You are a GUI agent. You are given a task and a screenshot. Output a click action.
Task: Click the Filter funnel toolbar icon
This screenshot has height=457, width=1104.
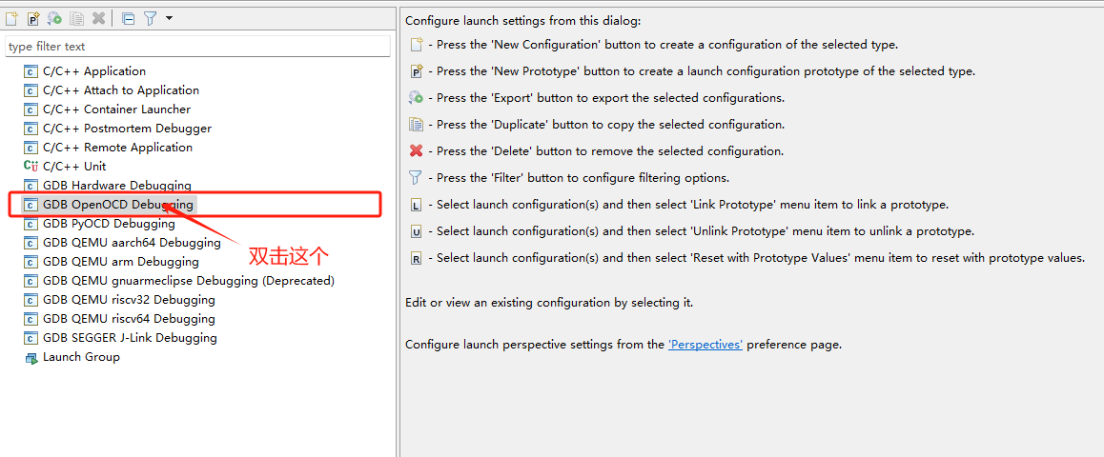point(150,18)
